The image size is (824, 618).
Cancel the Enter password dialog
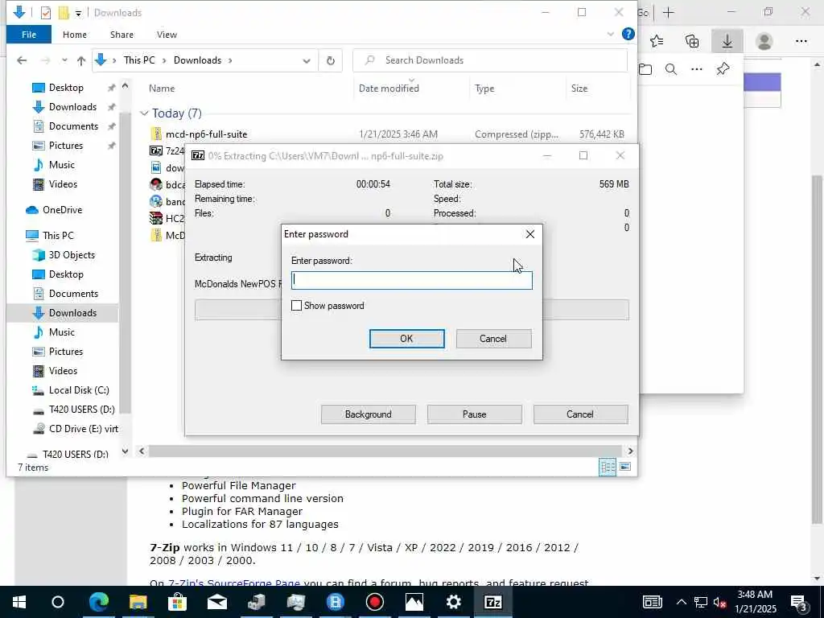pyautogui.click(x=493, y=339)
